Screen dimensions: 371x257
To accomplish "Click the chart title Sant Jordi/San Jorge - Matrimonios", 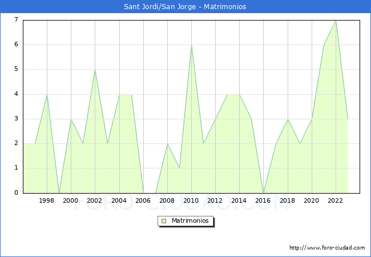I will point(185,7).
